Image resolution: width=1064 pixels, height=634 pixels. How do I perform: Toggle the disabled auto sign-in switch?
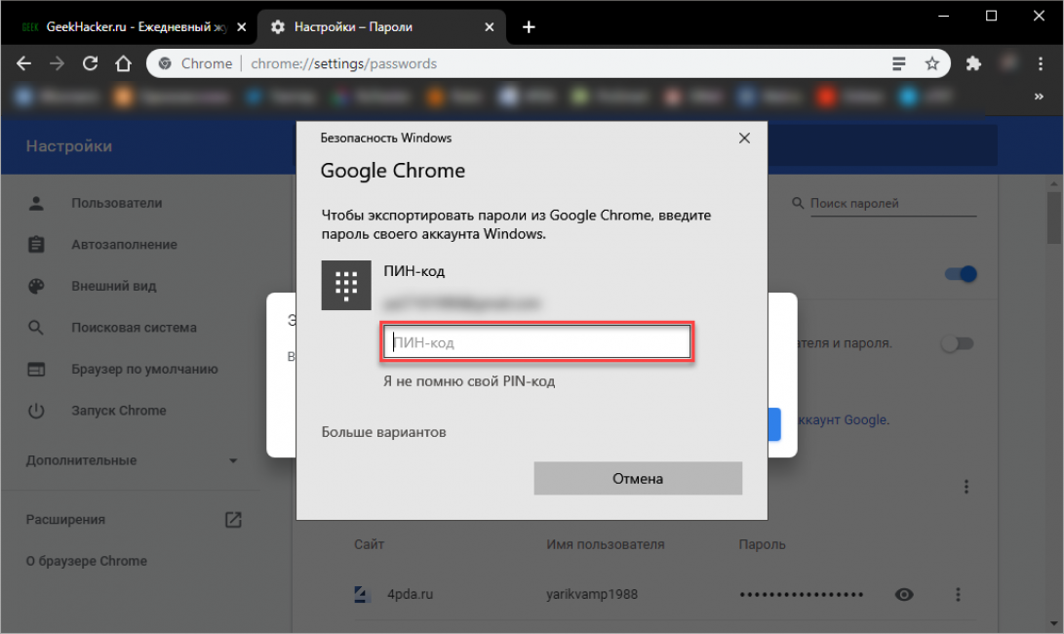tap(958, 343)
